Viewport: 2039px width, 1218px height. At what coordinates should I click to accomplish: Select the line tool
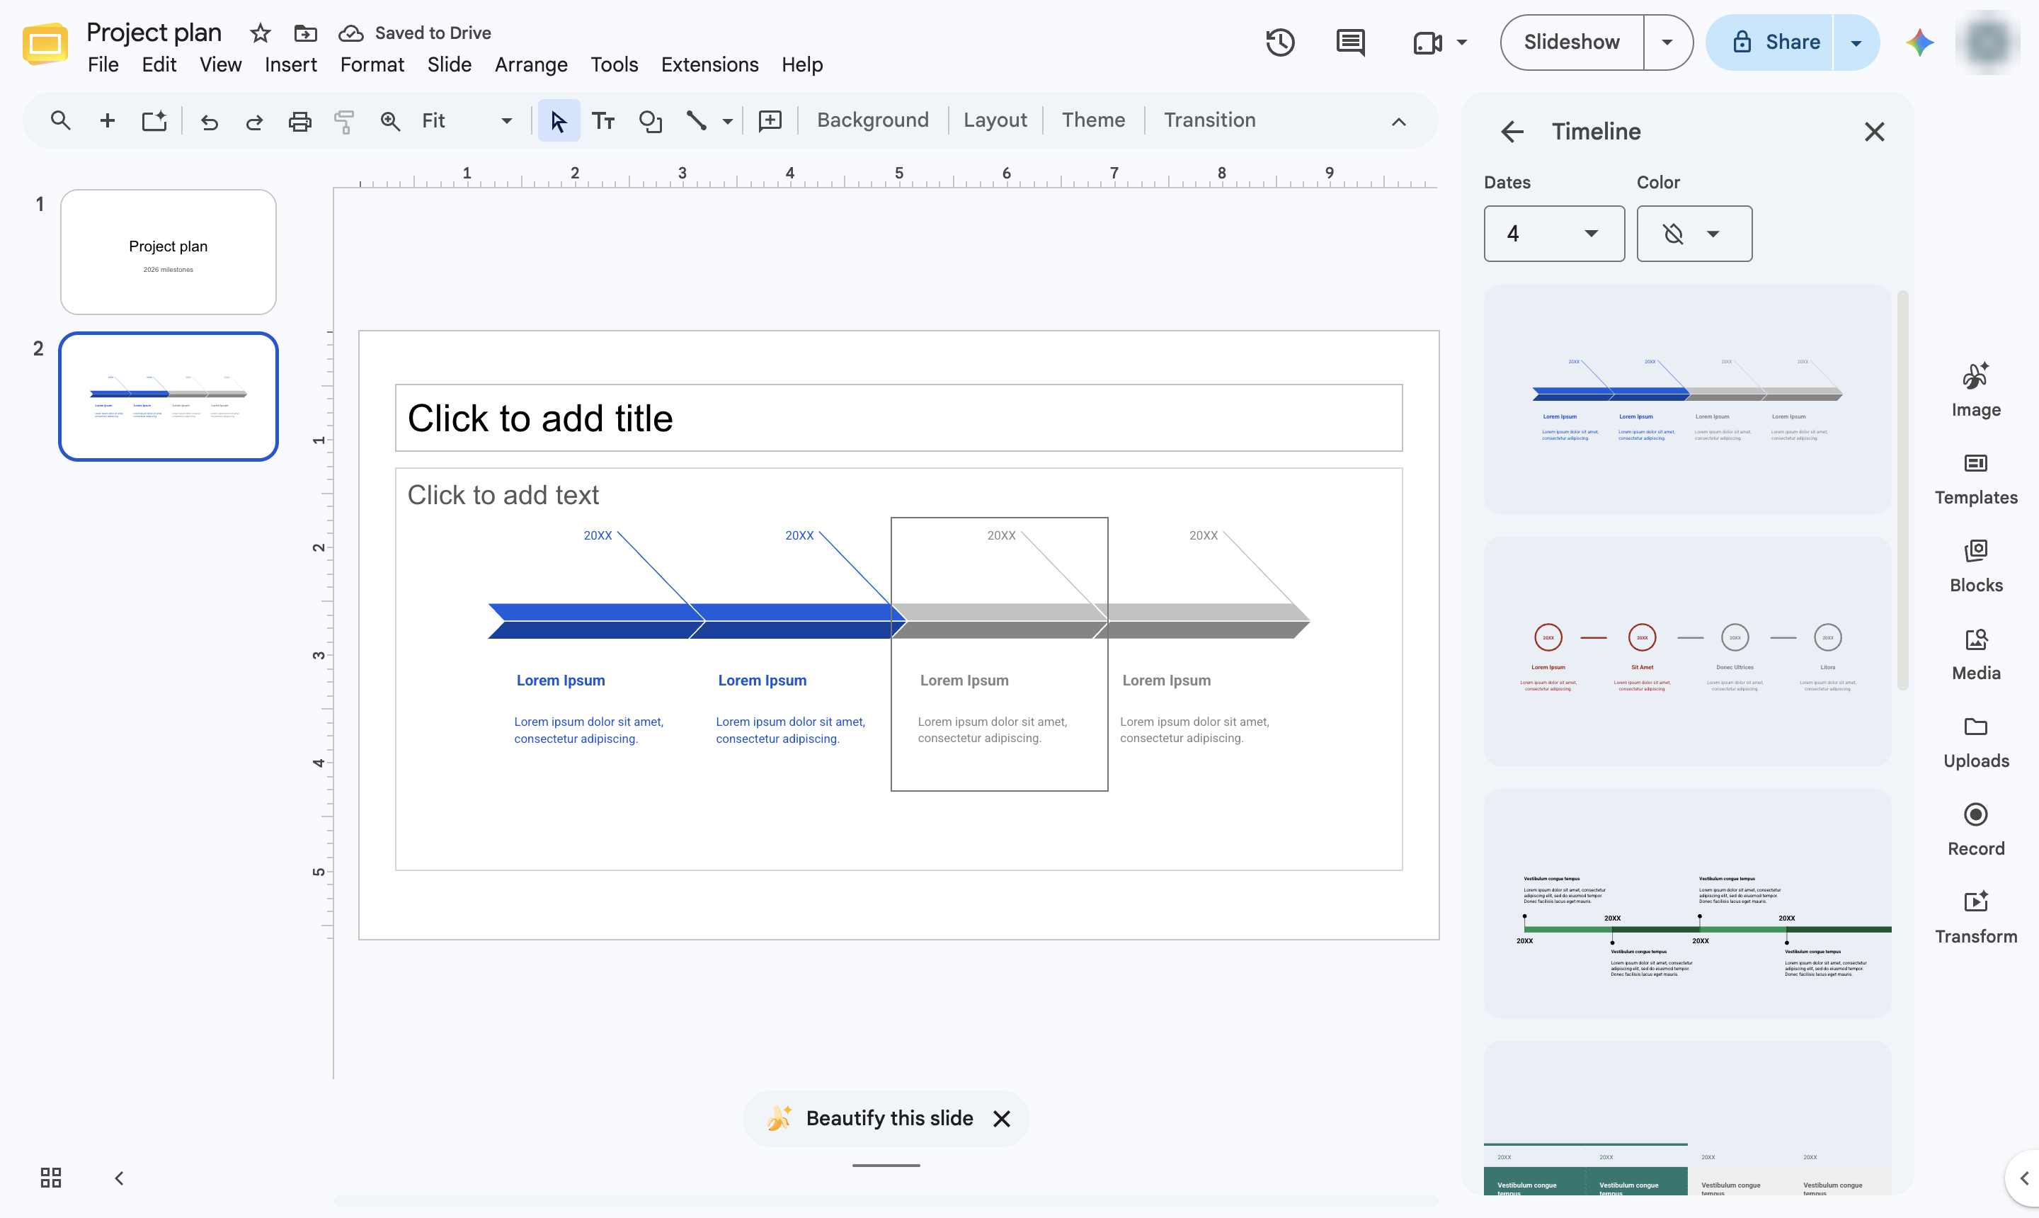tap(697, 120)
